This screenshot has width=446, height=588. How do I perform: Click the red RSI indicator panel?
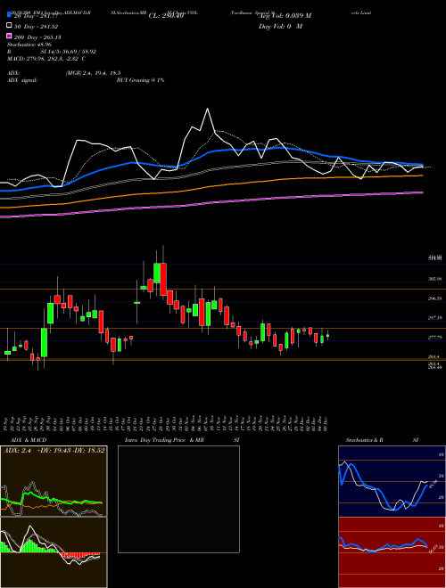pos(392,552)
